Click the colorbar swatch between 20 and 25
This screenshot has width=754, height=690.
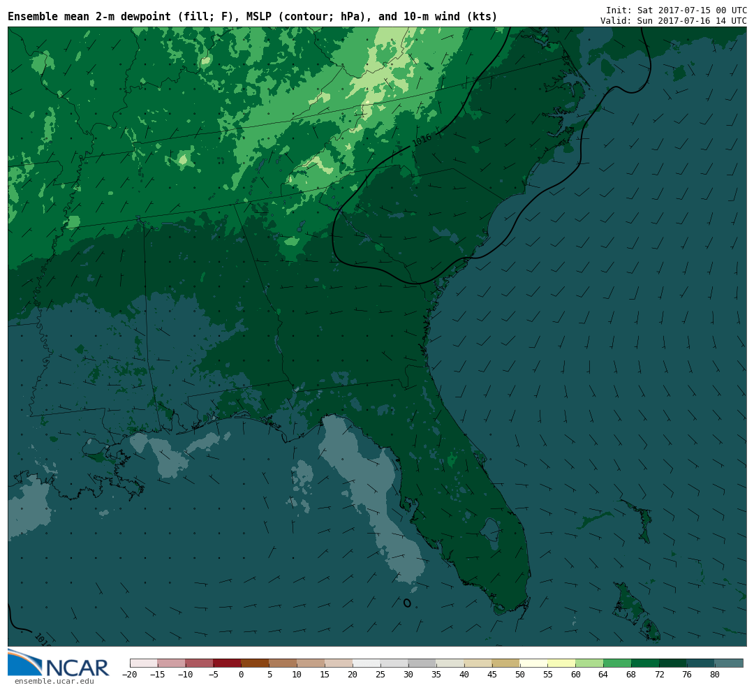[x=367, y=663]
